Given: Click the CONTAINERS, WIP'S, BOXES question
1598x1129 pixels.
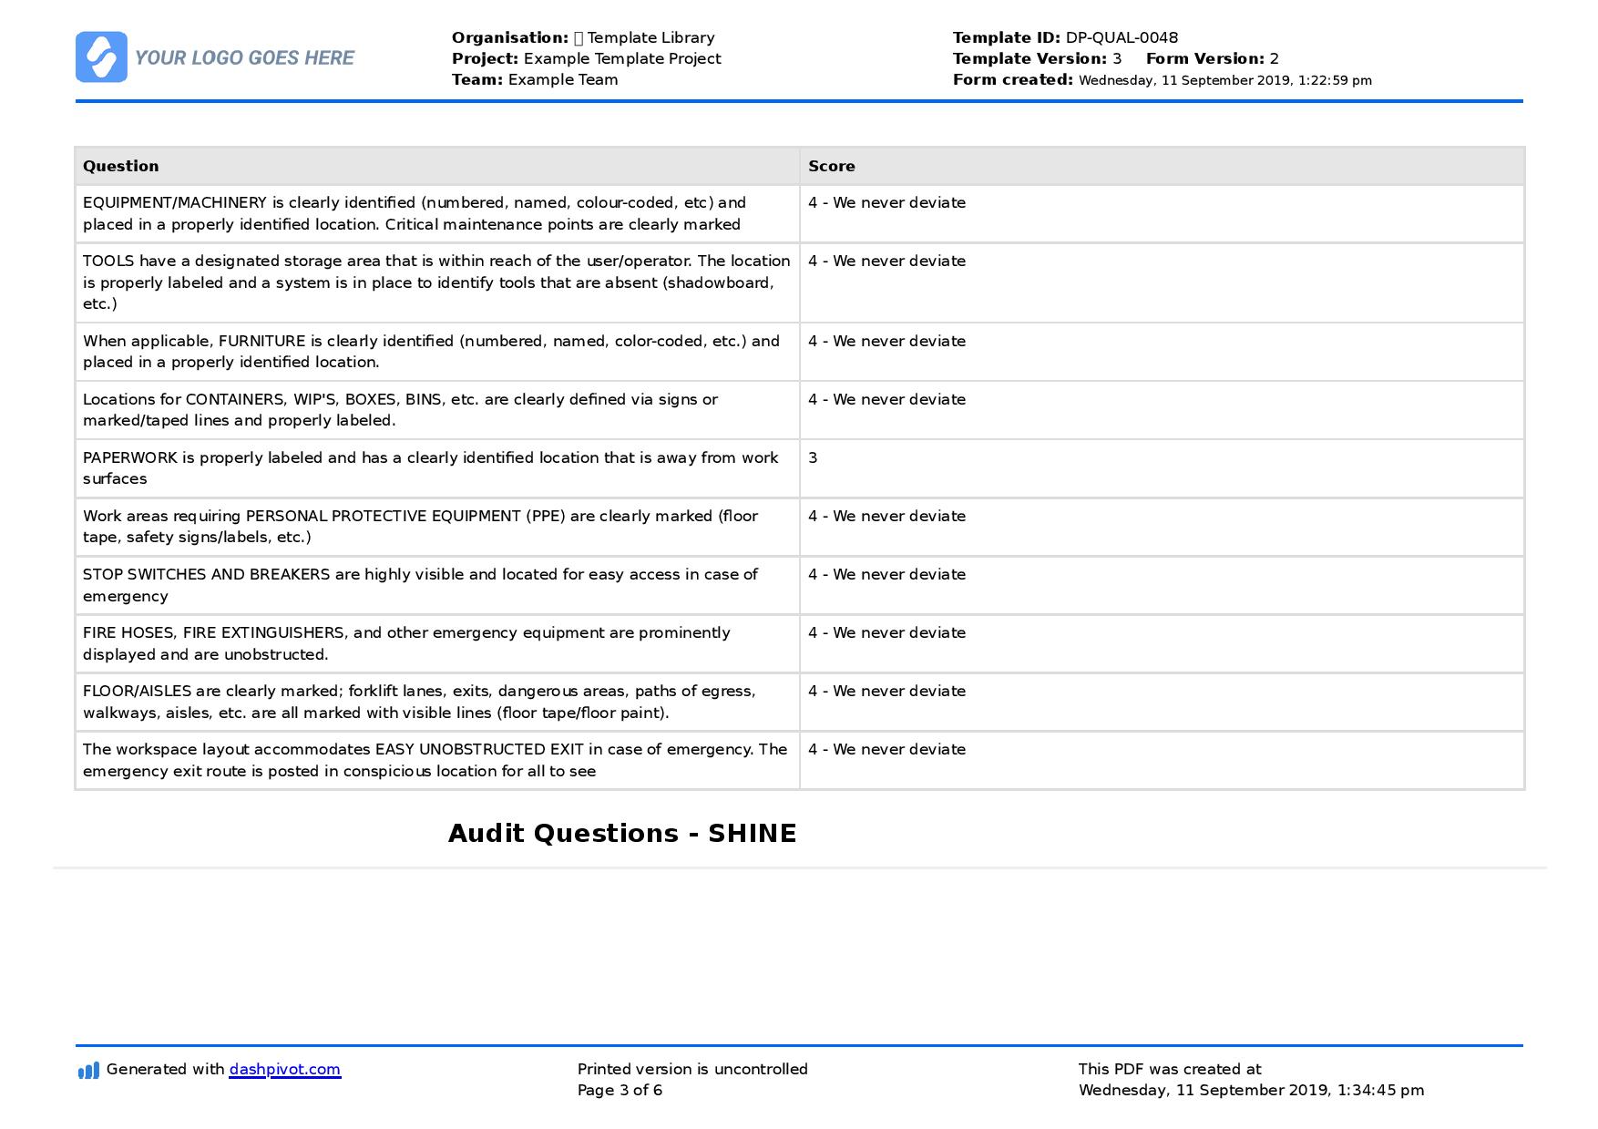Looking at the screenshot, I should point(437,410).
